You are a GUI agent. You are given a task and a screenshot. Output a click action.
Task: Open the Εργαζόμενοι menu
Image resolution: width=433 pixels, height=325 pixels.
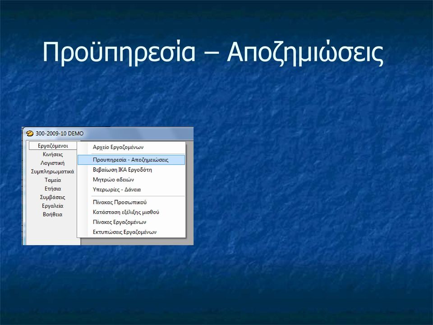pos(53,146)
